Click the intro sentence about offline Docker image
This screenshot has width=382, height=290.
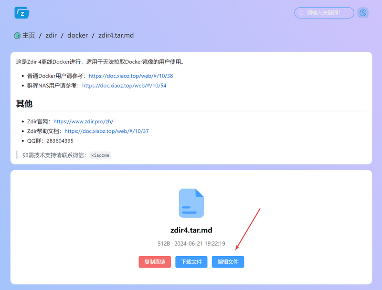click(x=101, y=62)
